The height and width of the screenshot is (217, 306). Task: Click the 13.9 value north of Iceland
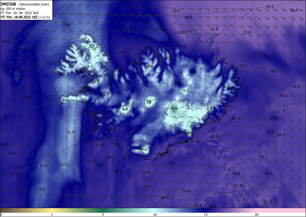click(x=158, y=29)
